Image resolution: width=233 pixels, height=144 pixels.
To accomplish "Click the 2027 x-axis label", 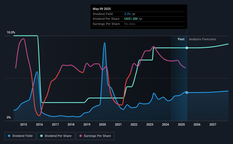I will pos(213,124).
